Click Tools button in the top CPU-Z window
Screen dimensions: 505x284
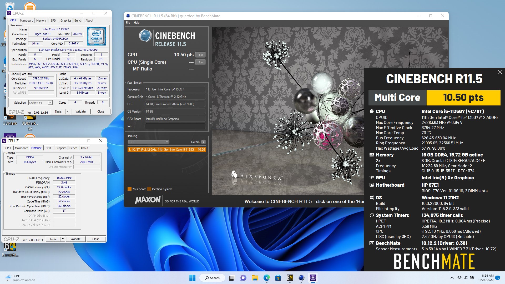point(58,111)
